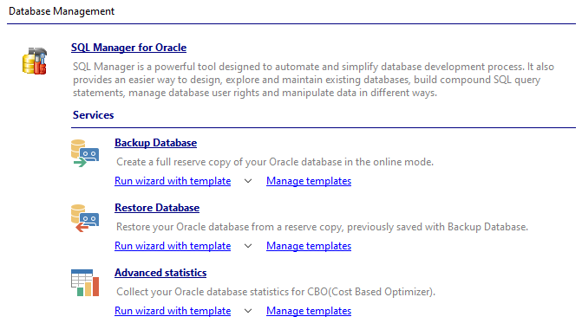
Task: Click the SQL Manager for Oracle icon
Action: click(x=35, y=61)
